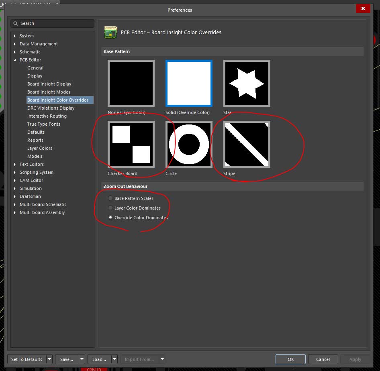Image resolution: width=380 pixels, height=371 pixels.
Task: Choose Override Color Dominates radio button
Action: click(x=110, y=218)
